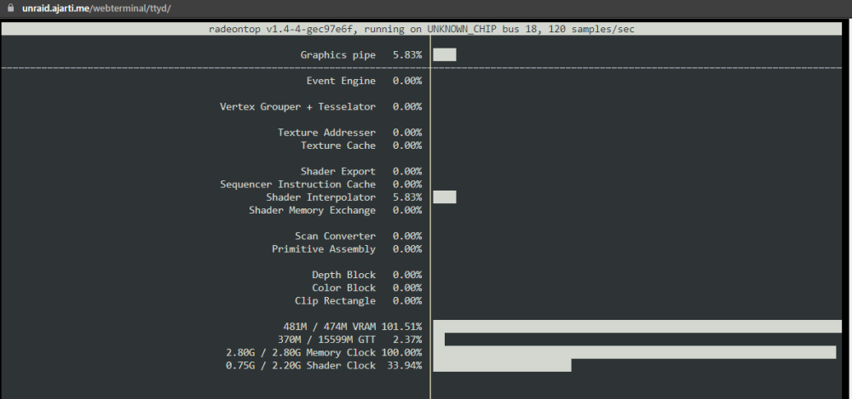Click the radeontop v1.4-4 title line
Viewport: 852px width, 399px height.
pos(421,29)
